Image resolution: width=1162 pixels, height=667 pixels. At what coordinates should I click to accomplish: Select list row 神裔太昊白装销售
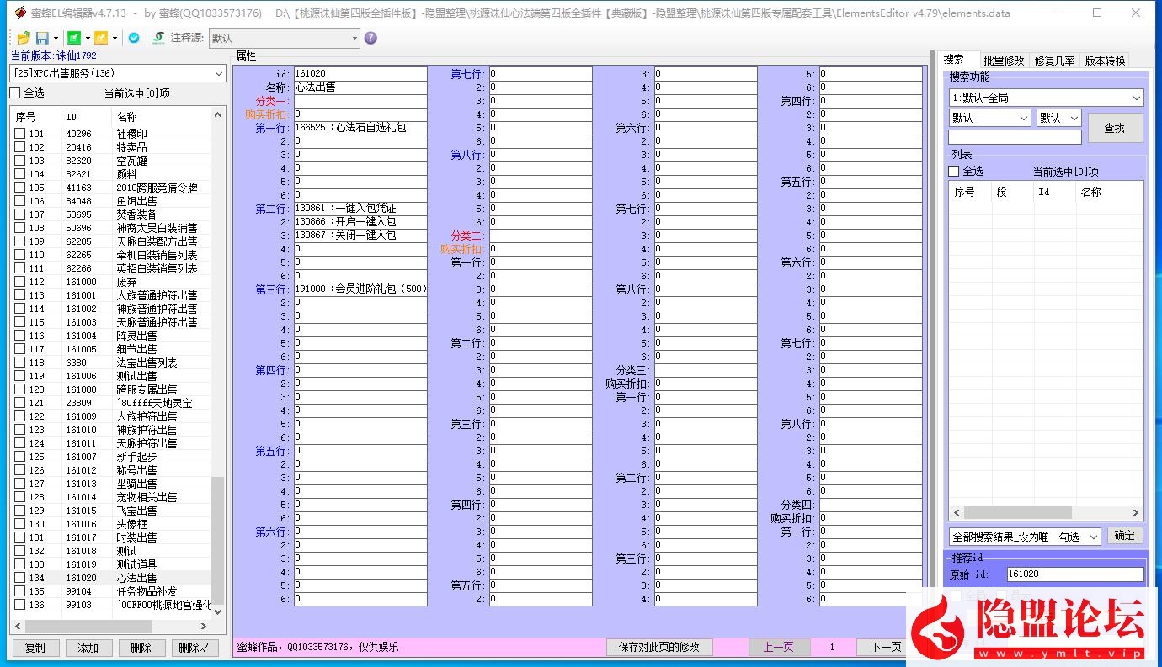click(x=111, y=228)
